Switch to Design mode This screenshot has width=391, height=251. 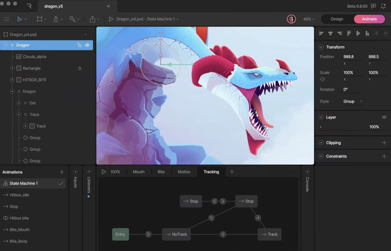pyautogui.click(x=337, y=19)
